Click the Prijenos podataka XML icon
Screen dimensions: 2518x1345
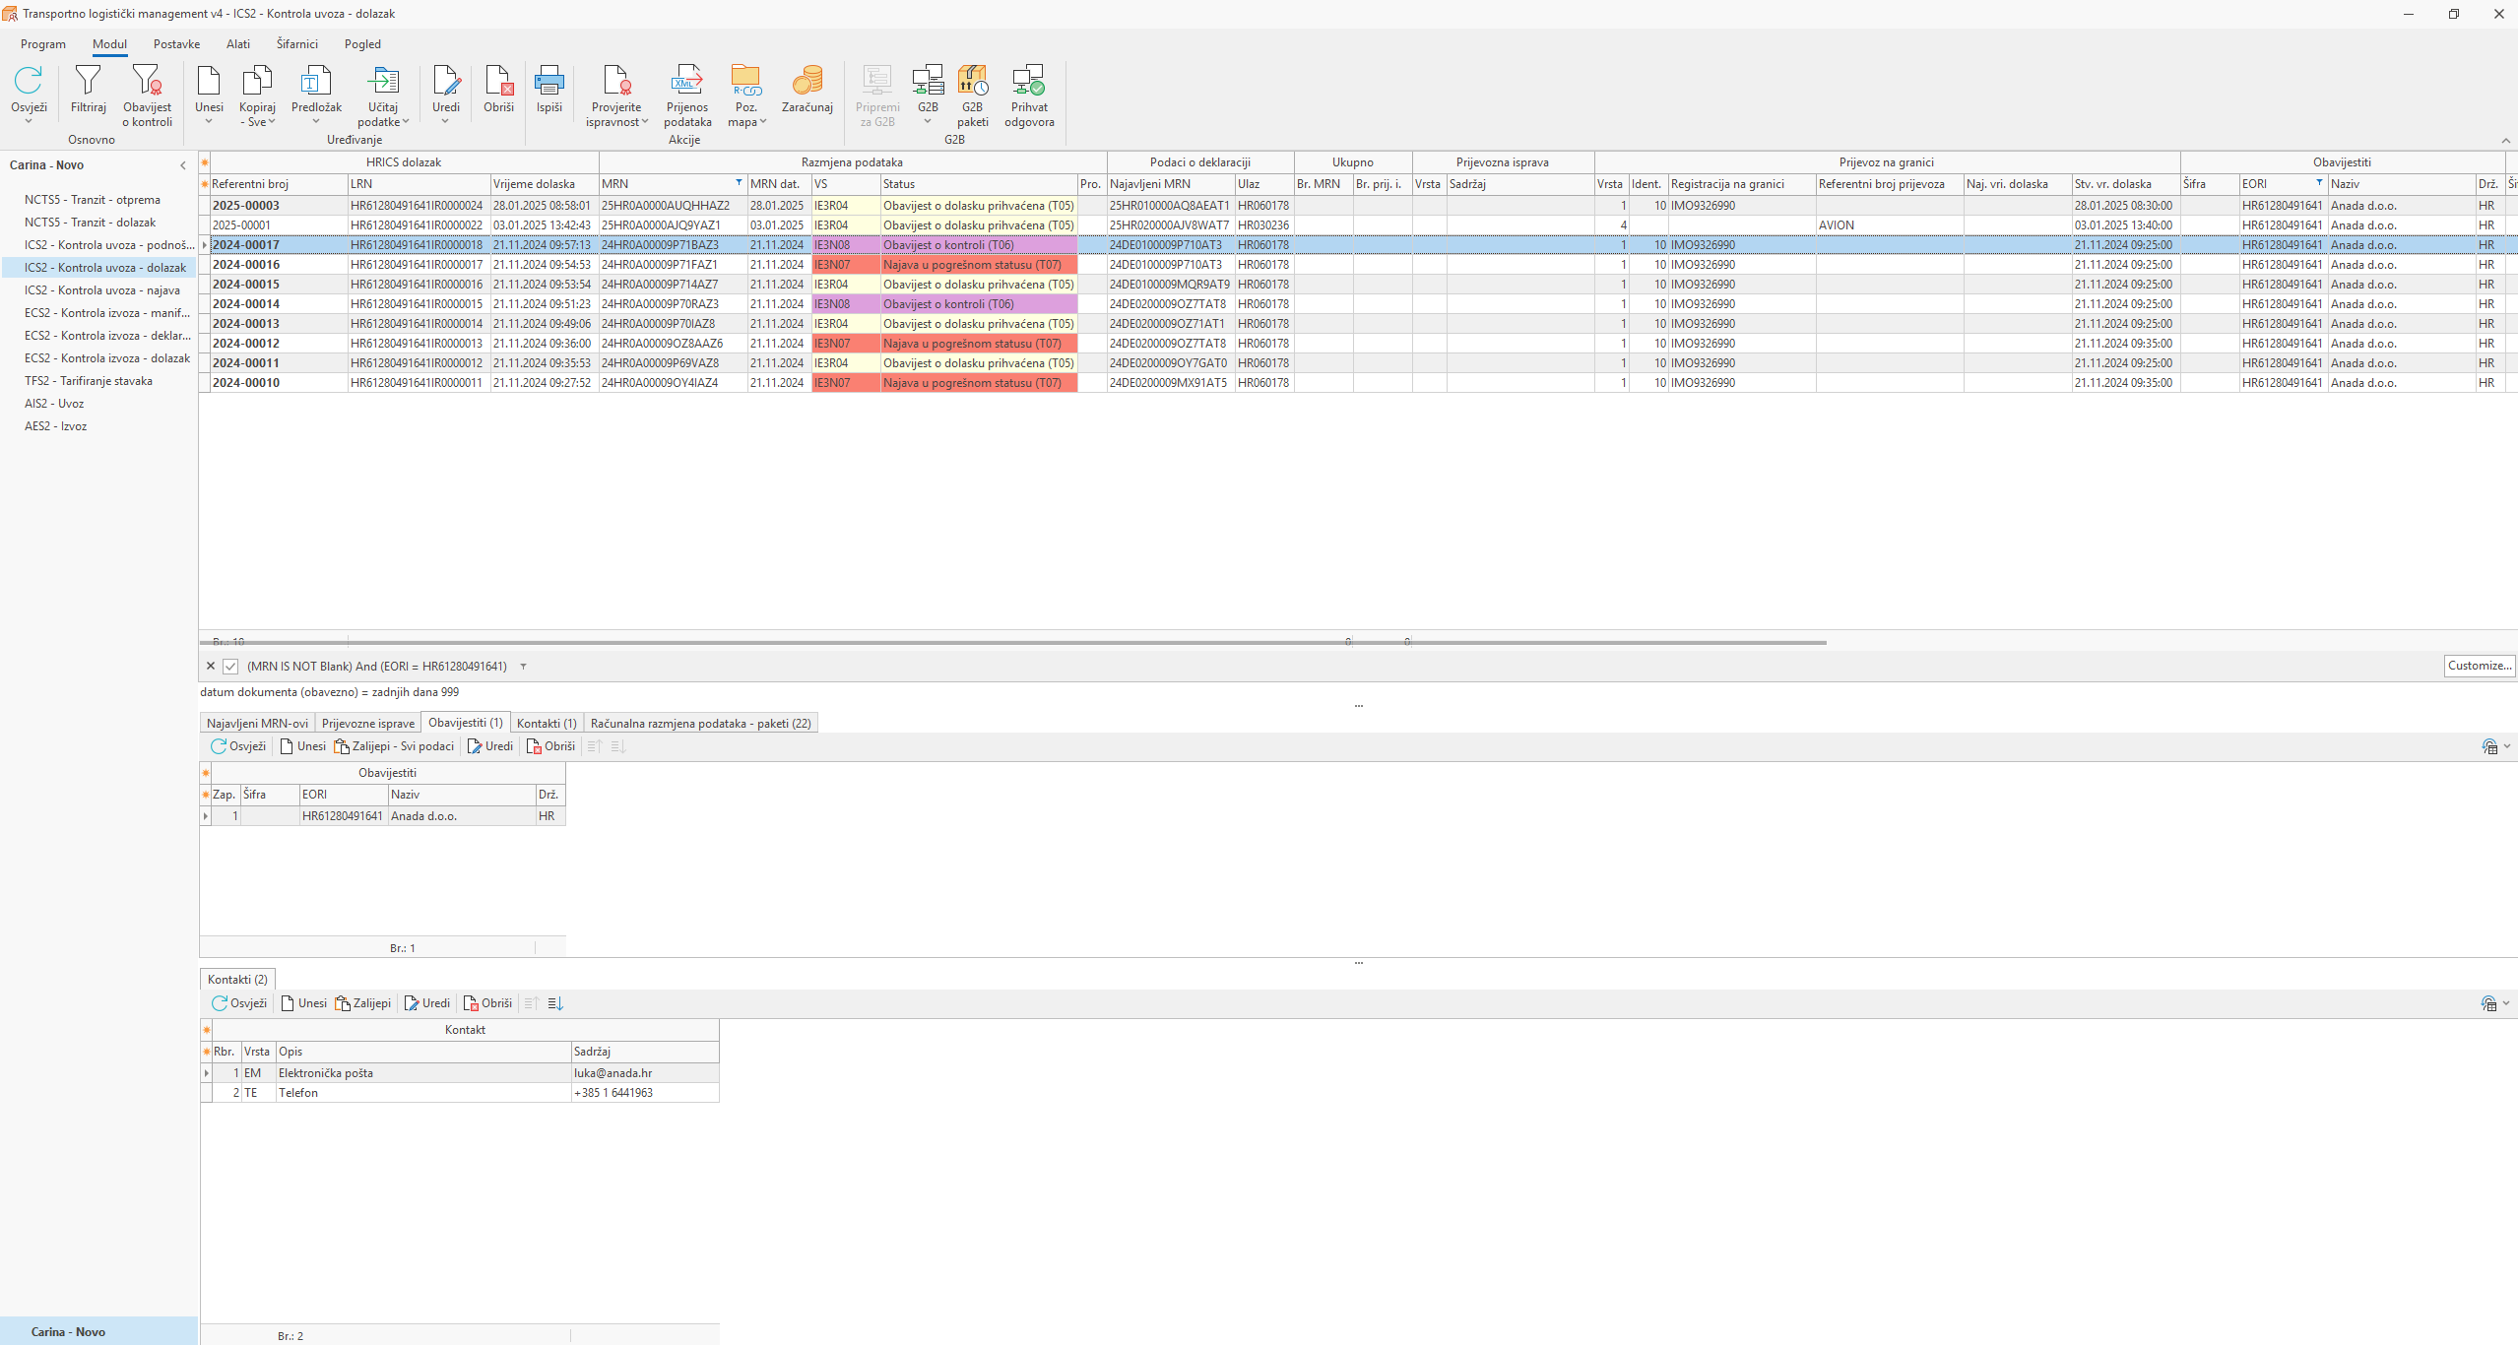point(686,81)
